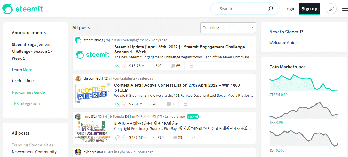Open the Bengali post title by rme
Image resolution: width=348 pixels, height=157 pixels.
pyautogui.click(x=146, y=123)
